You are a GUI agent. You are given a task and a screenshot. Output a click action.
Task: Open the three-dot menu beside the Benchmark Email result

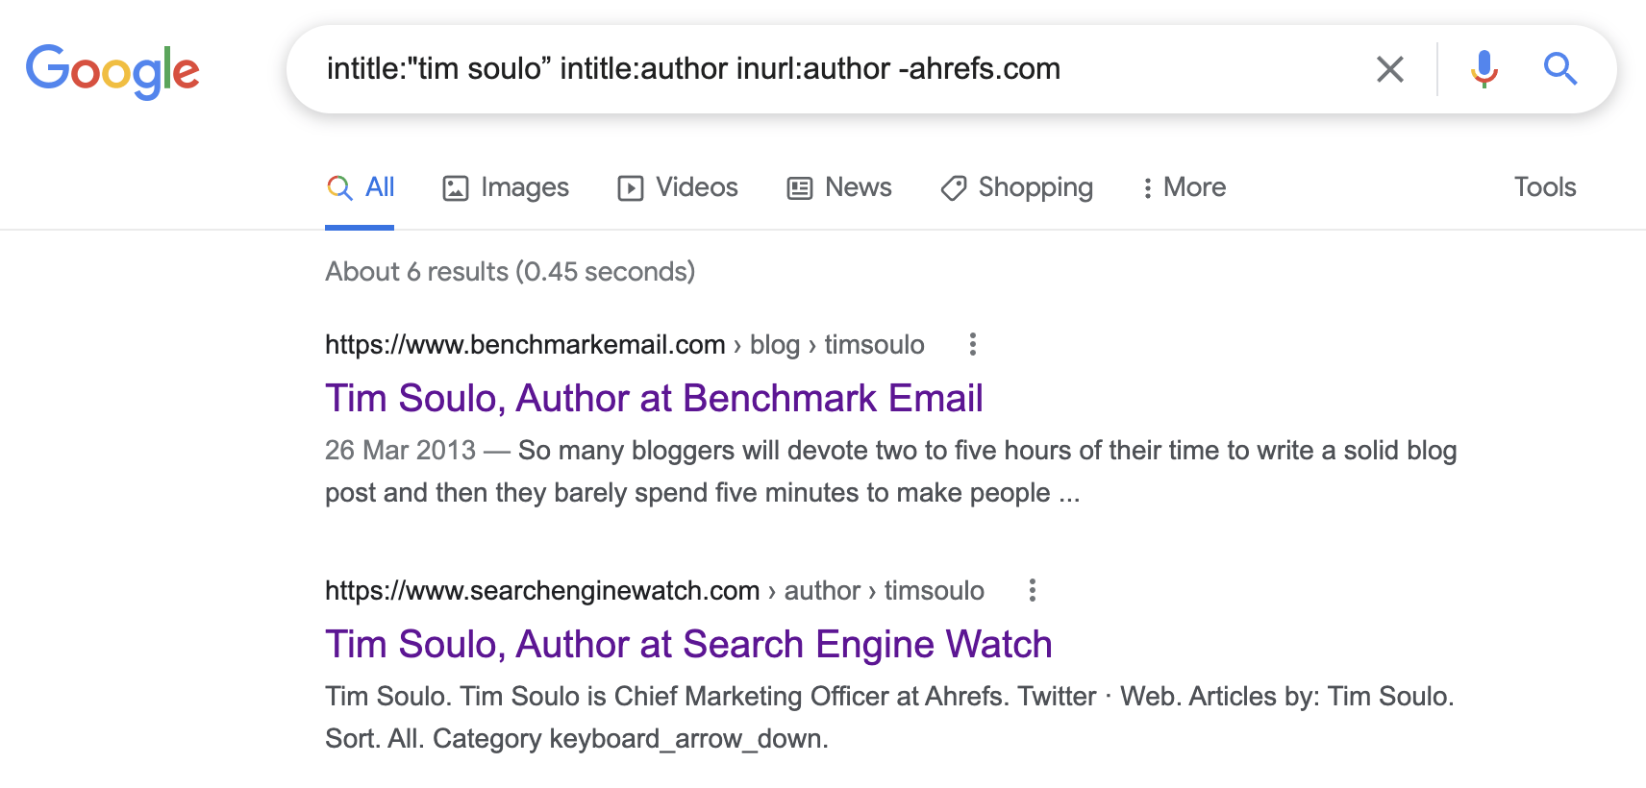(972, 344)
